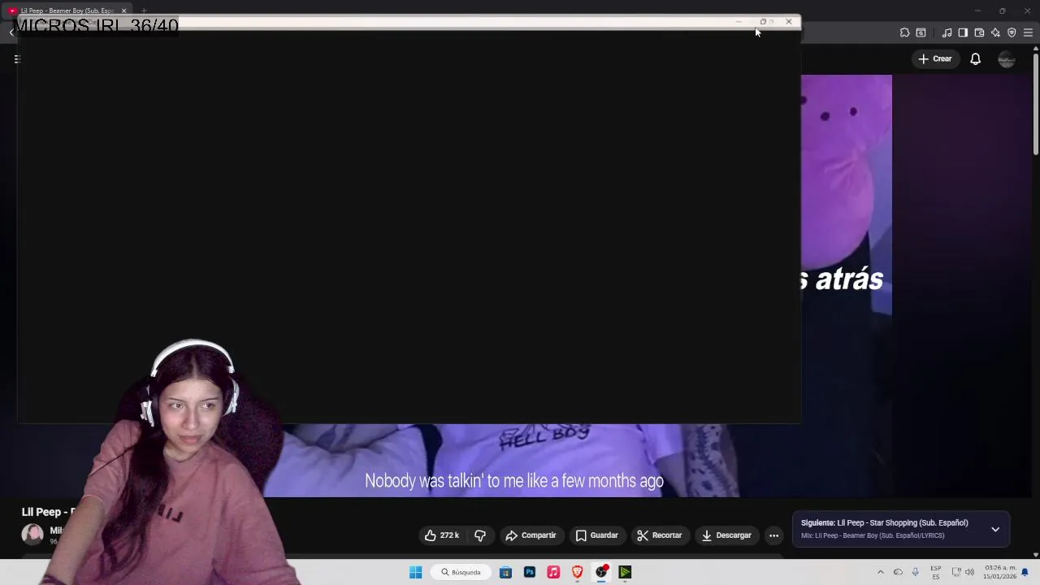Switch the ESP ES input language indicator

(x=936, y=572)
